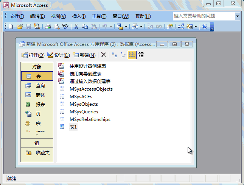This screenshot has width=244, height=185.
Task: Click the Microsoft Script Editor icon
Action: tap(159, 27)
